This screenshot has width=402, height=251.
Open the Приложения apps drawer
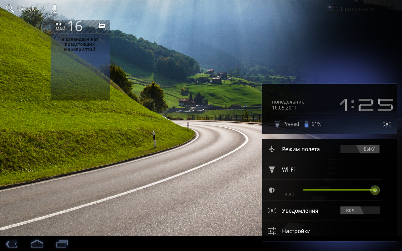[352, 9]
